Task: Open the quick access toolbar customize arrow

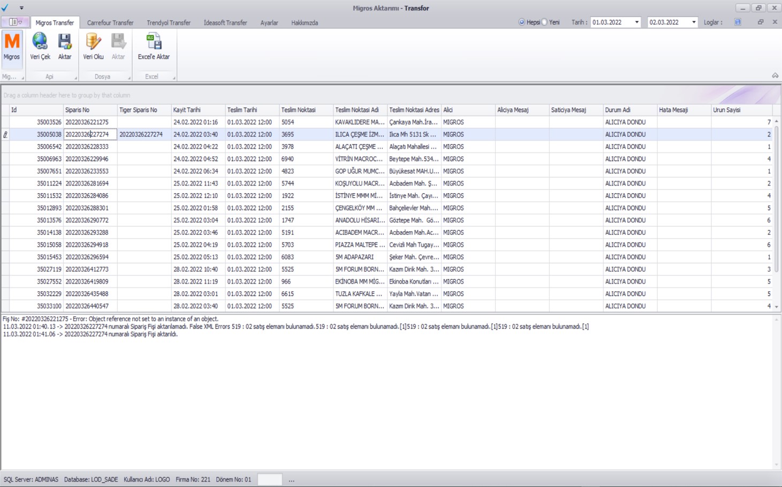Action: 21,8
